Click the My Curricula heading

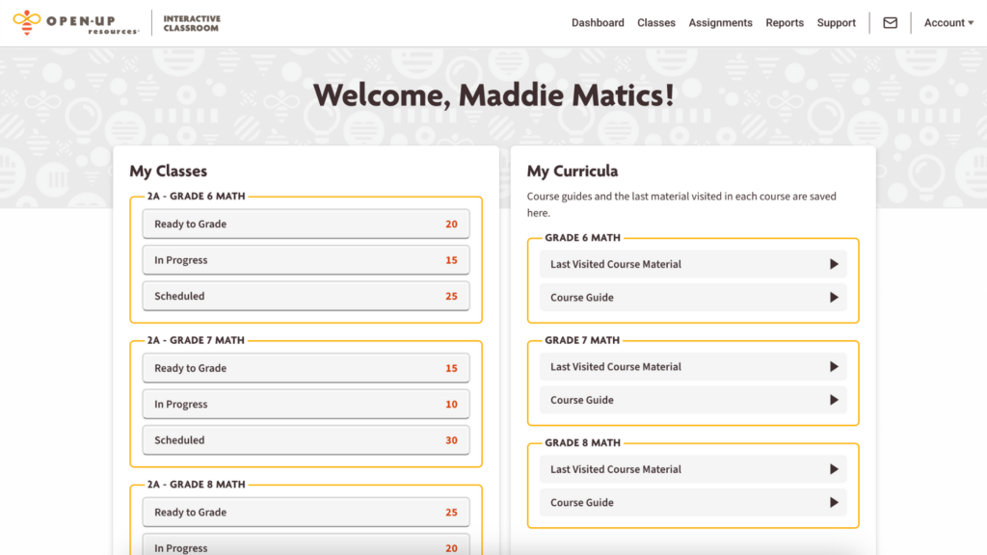pos(573,172)
